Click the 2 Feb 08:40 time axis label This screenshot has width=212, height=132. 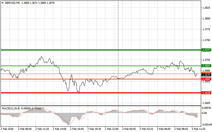click(x=25, y=129)
